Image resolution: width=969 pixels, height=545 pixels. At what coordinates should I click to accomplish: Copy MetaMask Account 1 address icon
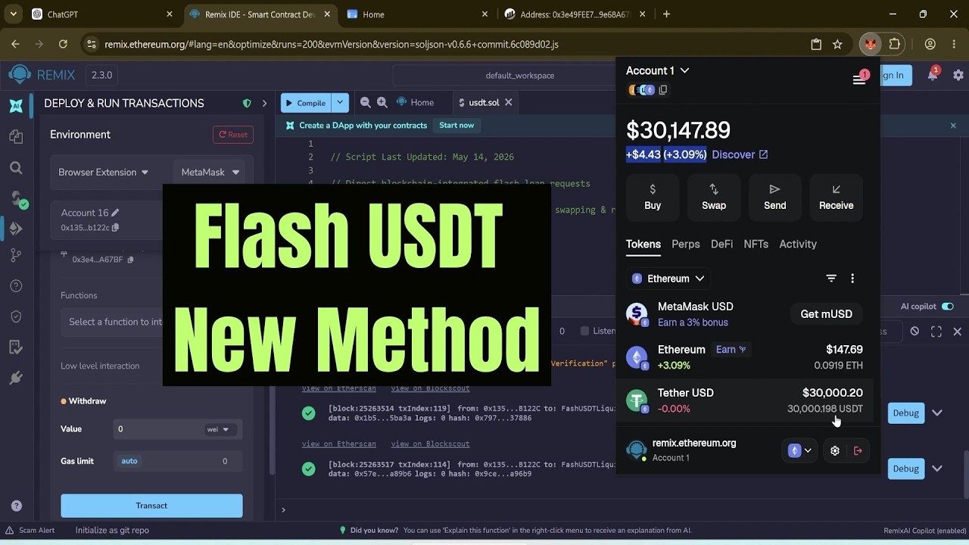663,90
